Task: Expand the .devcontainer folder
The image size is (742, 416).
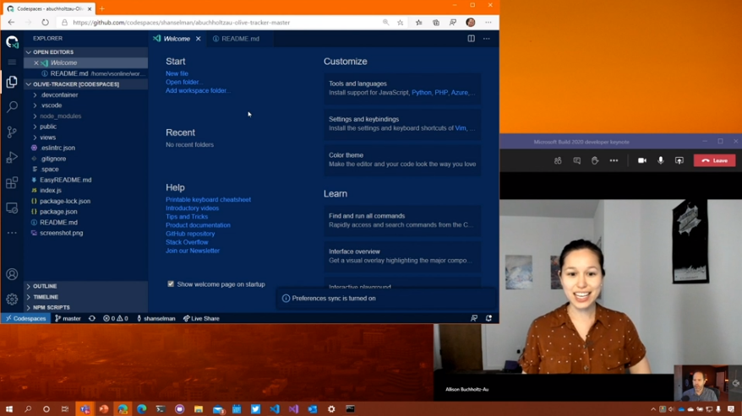Action: pos(59,95)
